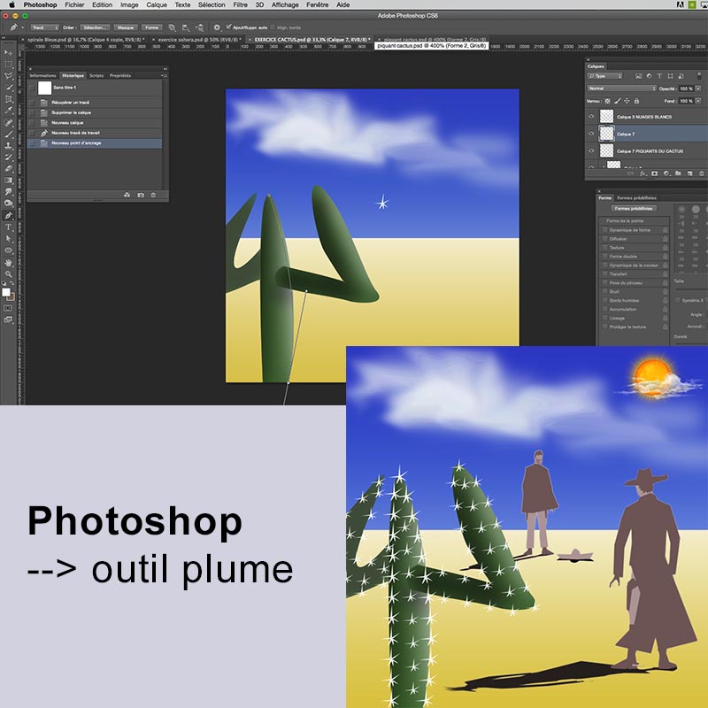Screen dimensions: 708x708
Task: Open path operations in options bar
Action: pos(172,27)
